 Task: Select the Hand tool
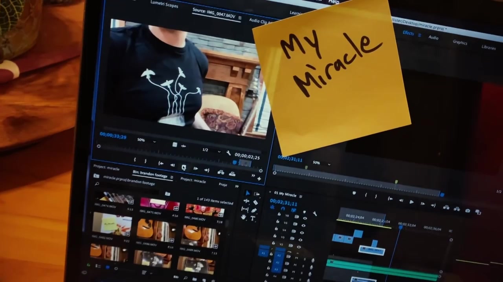pyautogui.click(x=244, y=217)
